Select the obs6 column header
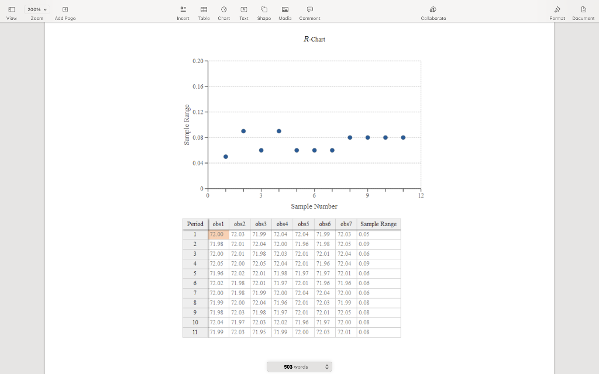599x374 pixels. (x=325, y=224)
